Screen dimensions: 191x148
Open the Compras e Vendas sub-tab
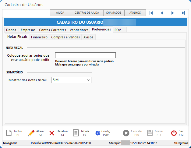tap(65, 37)
